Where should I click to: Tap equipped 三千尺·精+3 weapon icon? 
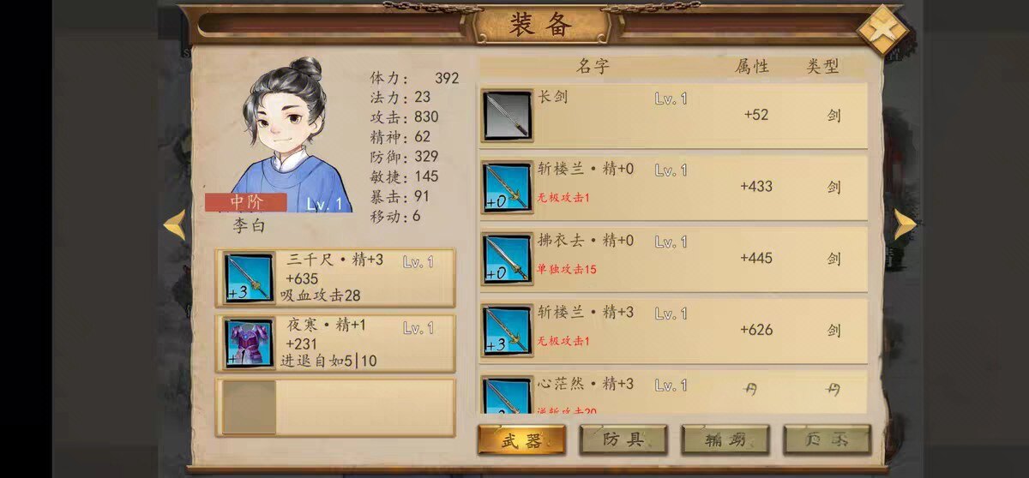[x=249, y=278]
